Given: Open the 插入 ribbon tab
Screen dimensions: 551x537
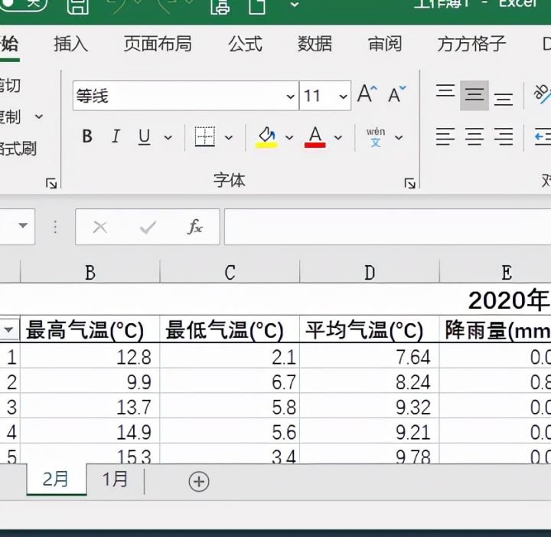Looking at the screenshot, I should tap(70, 44).
